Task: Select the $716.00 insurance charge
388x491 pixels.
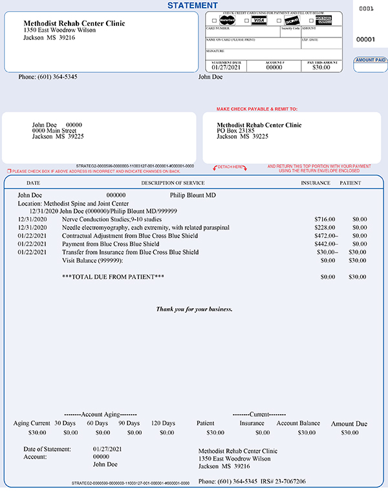Action: point(325,219)
